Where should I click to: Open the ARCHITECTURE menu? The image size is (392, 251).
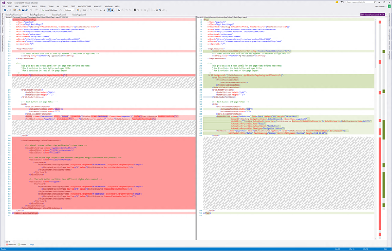(x=85, y=6)
